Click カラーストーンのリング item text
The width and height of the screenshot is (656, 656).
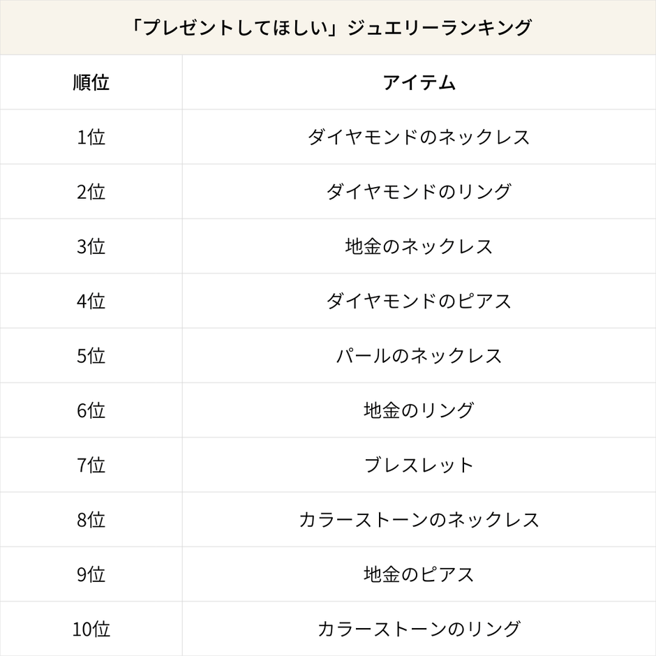click(x=419, y=629)
